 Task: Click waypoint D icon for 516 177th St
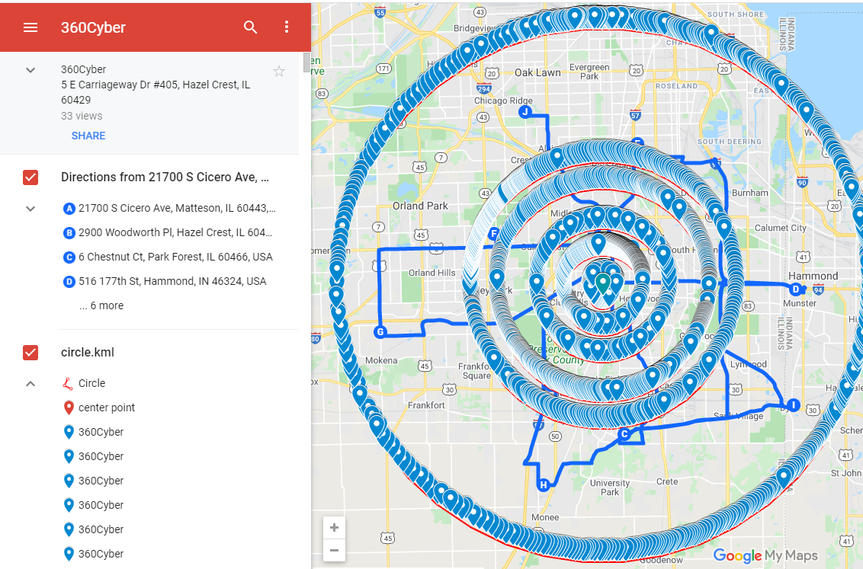click(x=69, y=281)
